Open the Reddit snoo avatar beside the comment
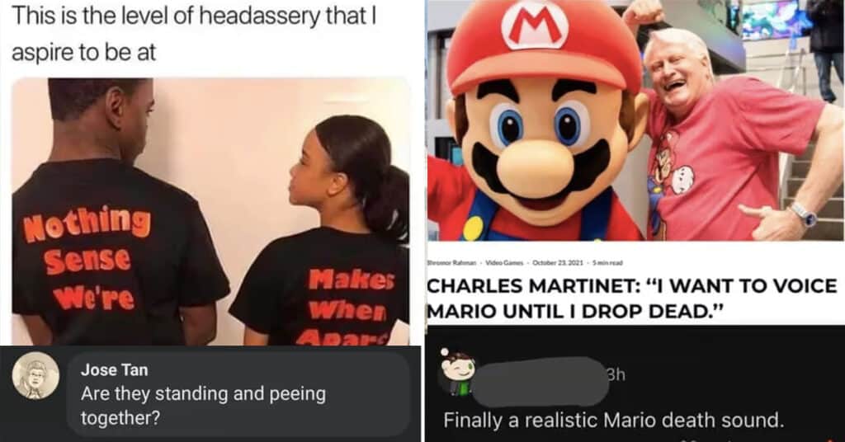The width and height of the screenshot is (845, 442). tap(457, 373)
